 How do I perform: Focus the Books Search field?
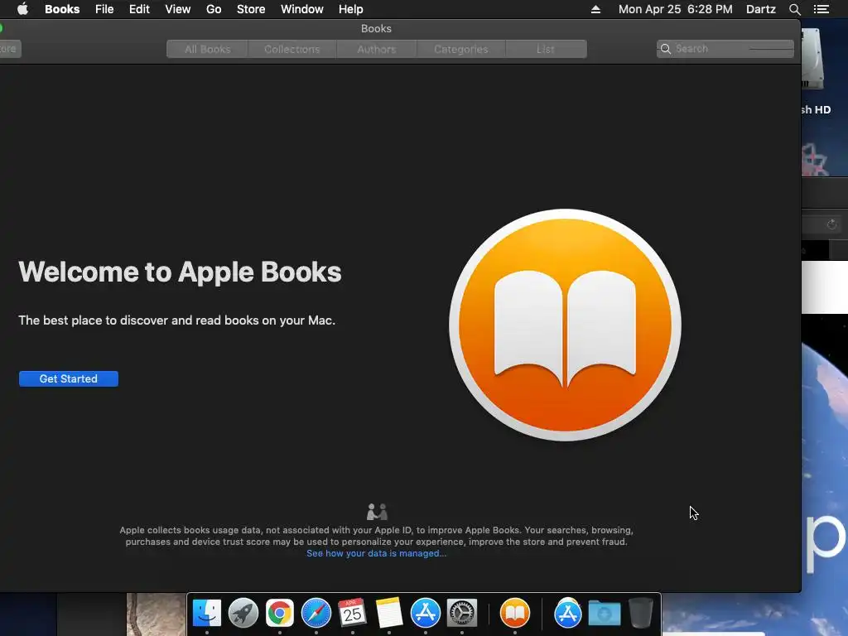[725, 49]
